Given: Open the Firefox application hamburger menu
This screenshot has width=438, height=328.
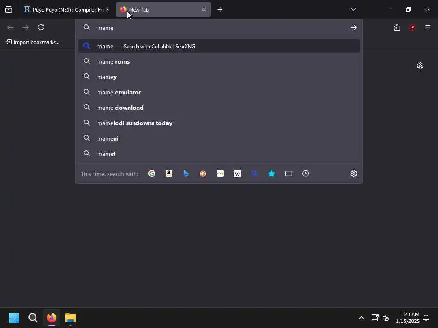Looking at the screenshot, I should [x=428, y=27].
